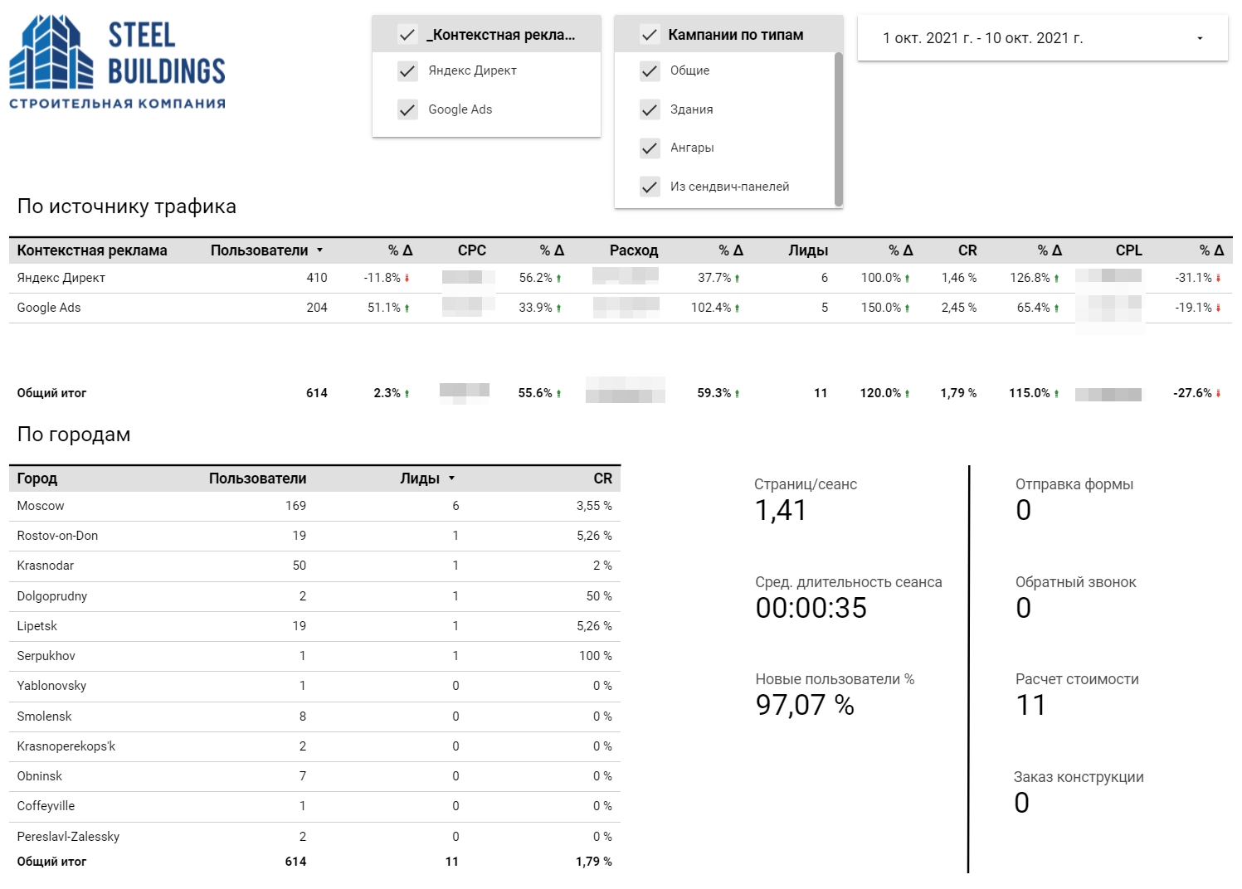Select the Smolensk city row

(315, 717)
